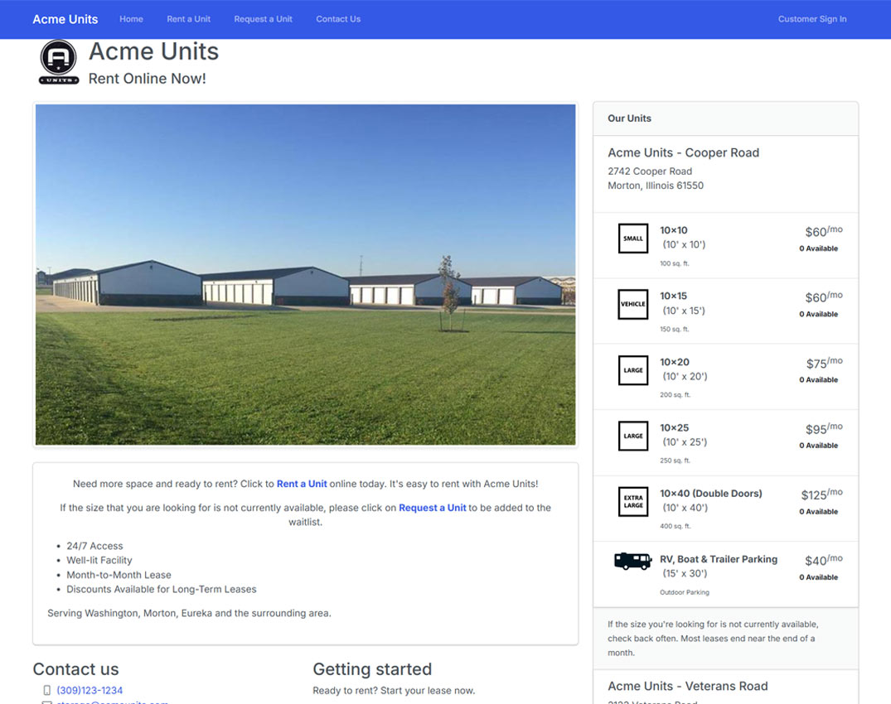Click the RV parking vehicle icon

click(632, 561)
